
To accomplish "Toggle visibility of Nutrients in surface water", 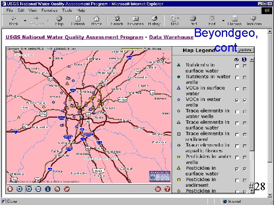I will click(x=237, y=66).
